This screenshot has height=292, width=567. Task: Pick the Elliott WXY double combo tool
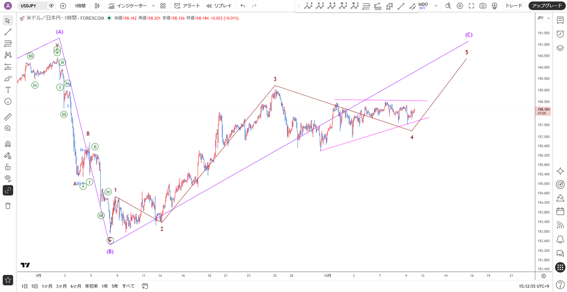pos(343,6)
